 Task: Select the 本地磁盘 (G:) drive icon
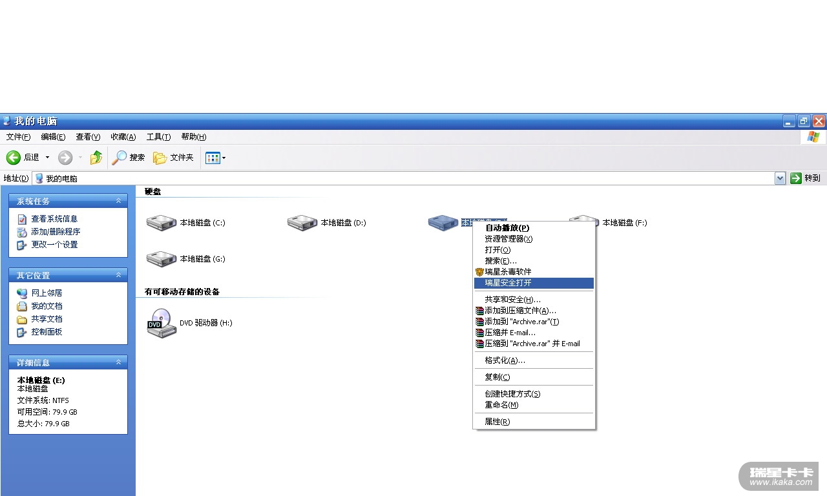[x=162, y=259]
